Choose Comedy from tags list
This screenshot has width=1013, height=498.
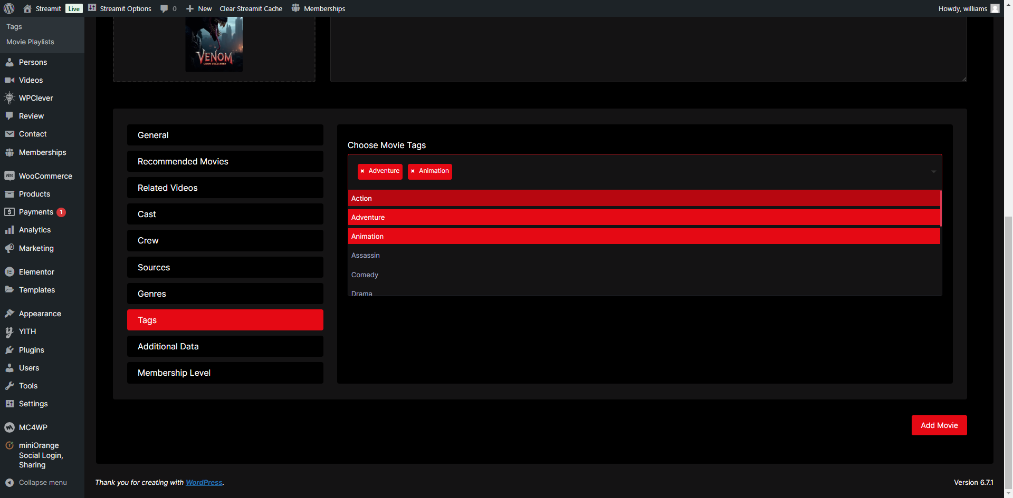(644, 275)
